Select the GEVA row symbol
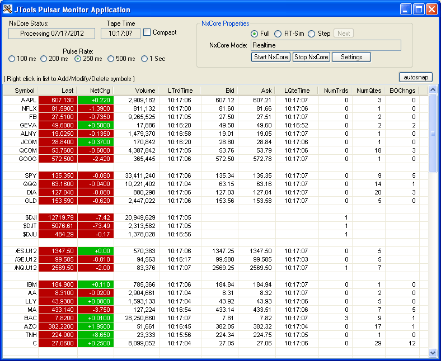This screenshot has width=441, height=361. (x=28, y=125)
